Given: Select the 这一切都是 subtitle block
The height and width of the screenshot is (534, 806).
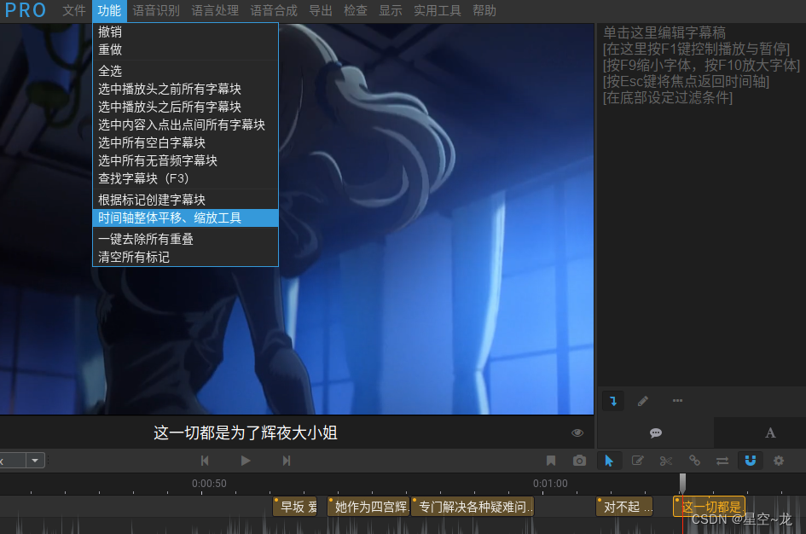Looking at the screenshot, I should (709, 507).
